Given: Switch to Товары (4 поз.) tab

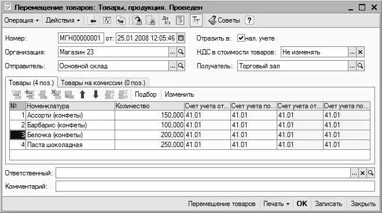Looking at the screenshot, I should [31, 83].
